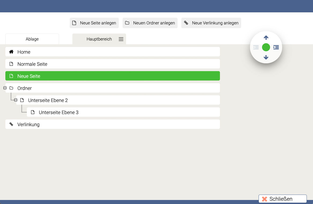This screenshot has width=313, height=204.
Task: Click the Unterseite Ebene 2 page icon
Action: point(22,100)
